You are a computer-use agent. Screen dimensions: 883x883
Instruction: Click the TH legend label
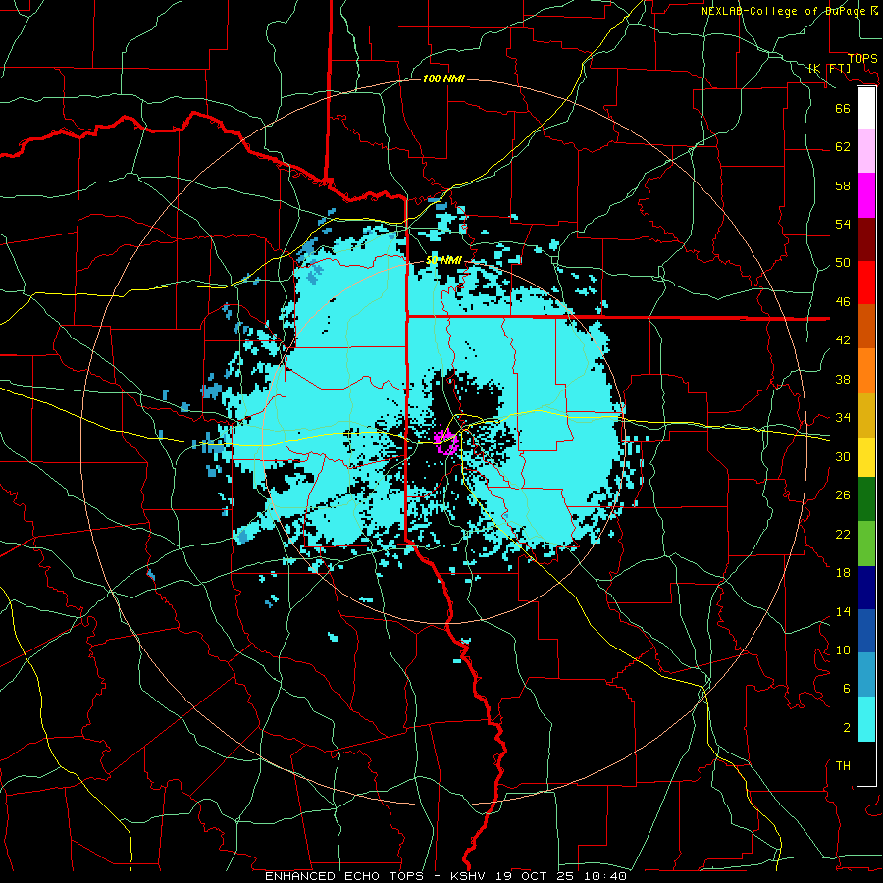coord(843,765)
